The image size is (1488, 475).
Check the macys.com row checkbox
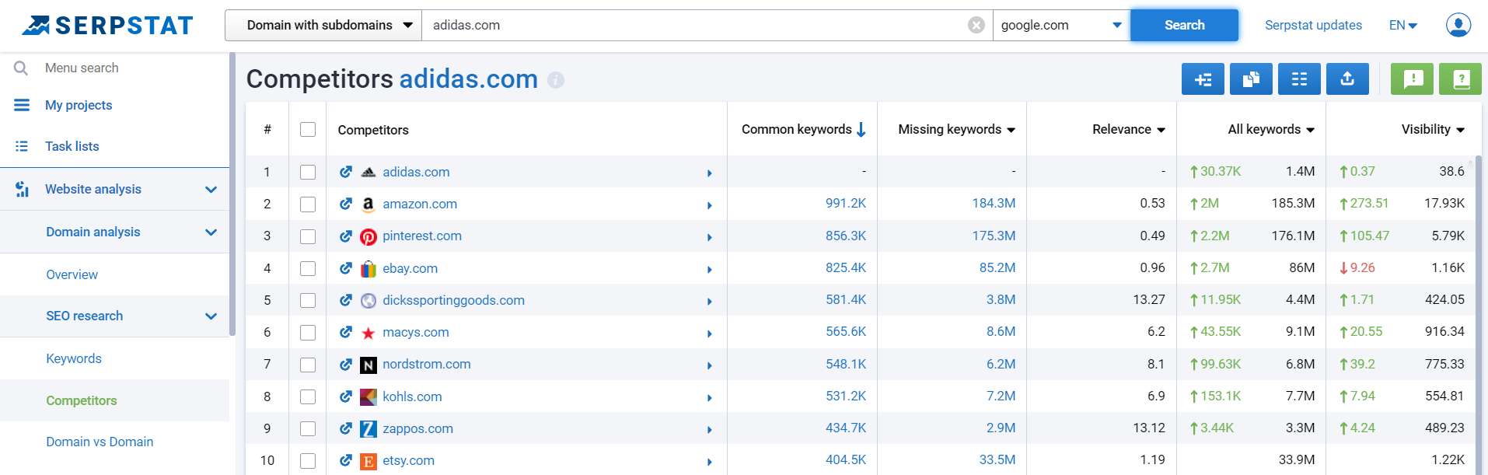tap(308, 332)
